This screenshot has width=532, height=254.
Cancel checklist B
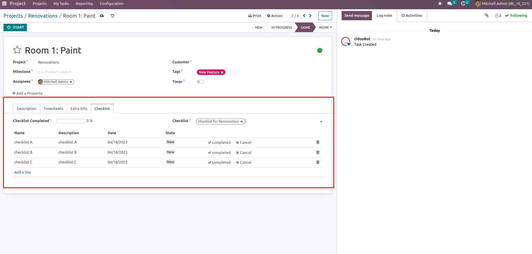tap(244, 153)
